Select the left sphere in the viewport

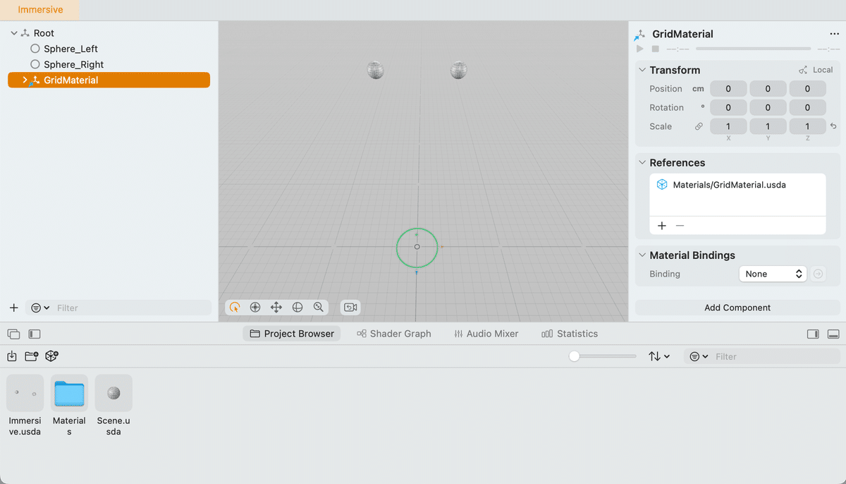pos(375,70)
